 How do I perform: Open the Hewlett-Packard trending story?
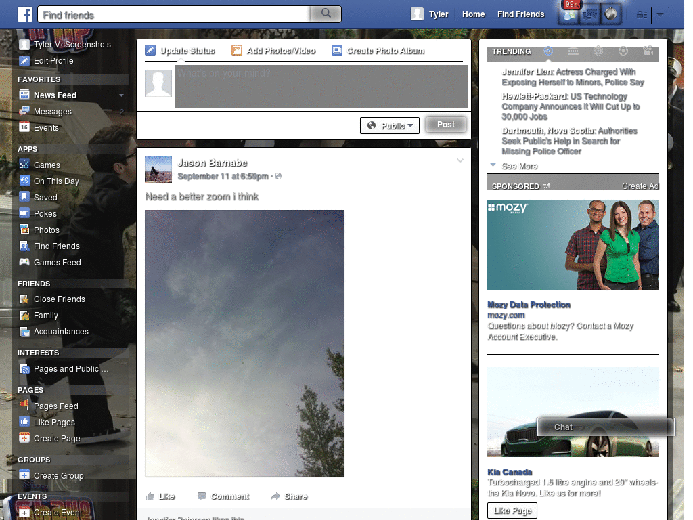click(571, 106)
